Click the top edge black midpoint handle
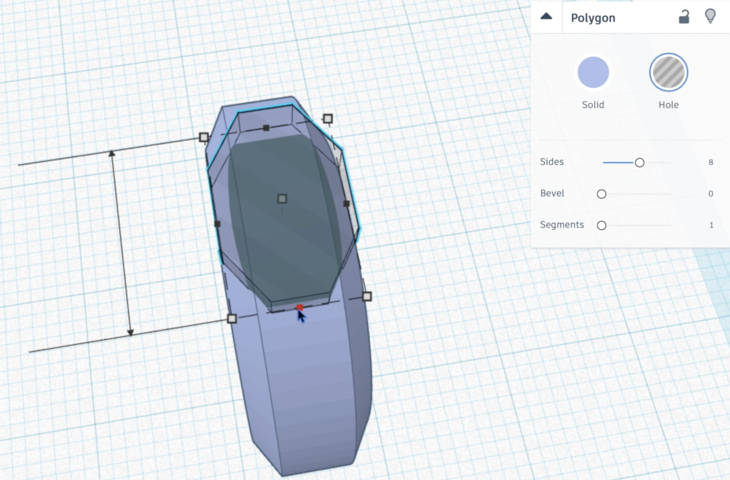 pyautogui.click(x=266, y=128)
